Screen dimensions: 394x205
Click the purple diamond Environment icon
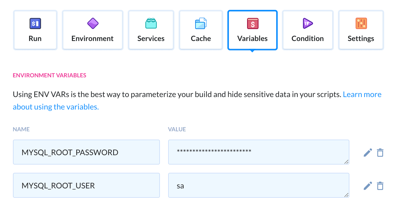click(x=93, y=23)
